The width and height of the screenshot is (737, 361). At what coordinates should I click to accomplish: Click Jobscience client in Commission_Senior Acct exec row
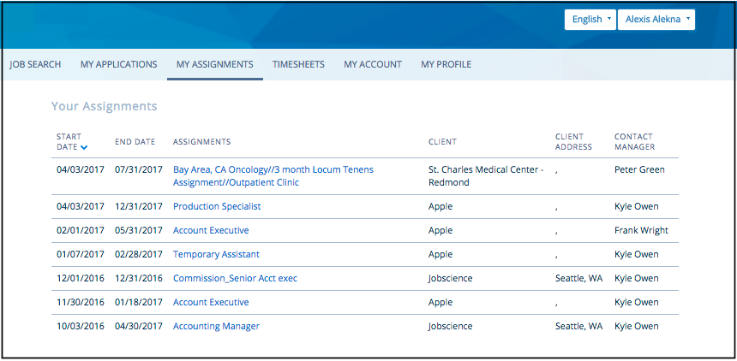pyautogui.click(x=450, y=278)
